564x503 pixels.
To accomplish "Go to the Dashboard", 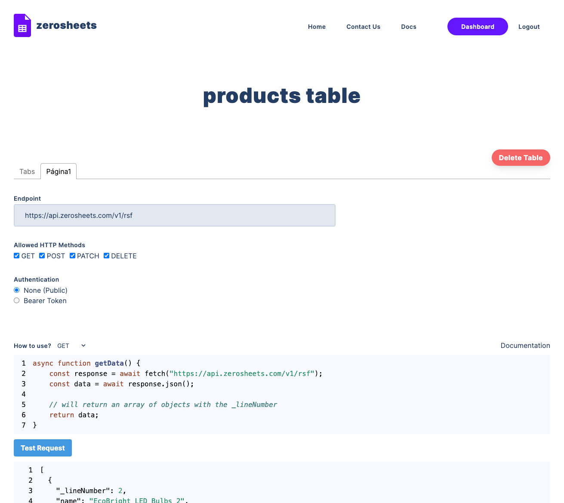I will click(x=478, y=27).
